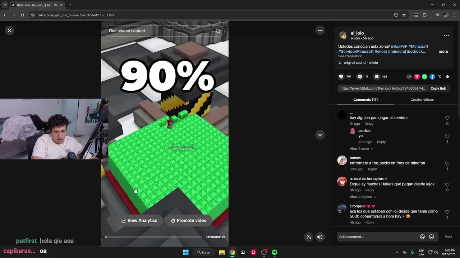Image resolution: width=460 pixels, height=258 pixels.
Task: Show hidden icons in the system tray
Action: [x=397, y=252]
